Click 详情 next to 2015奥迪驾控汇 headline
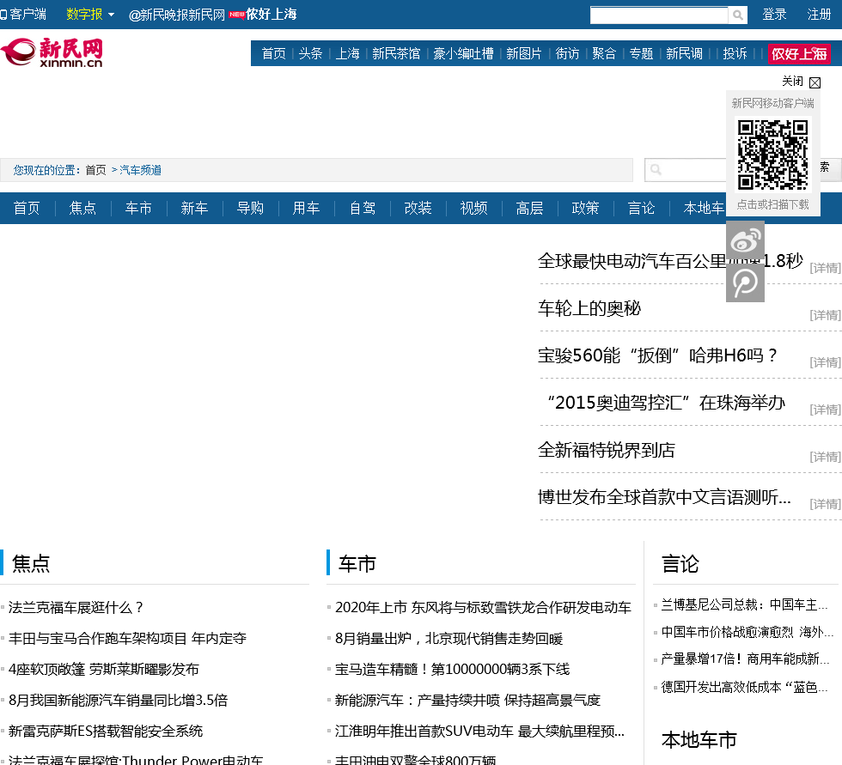842x765 pixels. (826, 410)
